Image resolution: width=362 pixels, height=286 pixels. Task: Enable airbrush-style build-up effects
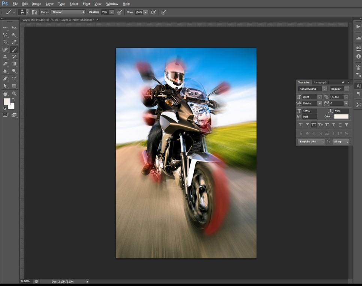(x=153, y=12)
